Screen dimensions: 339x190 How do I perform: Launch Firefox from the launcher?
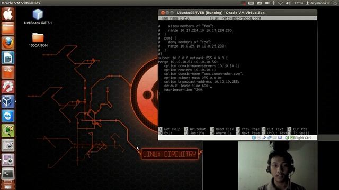[8, 43]
